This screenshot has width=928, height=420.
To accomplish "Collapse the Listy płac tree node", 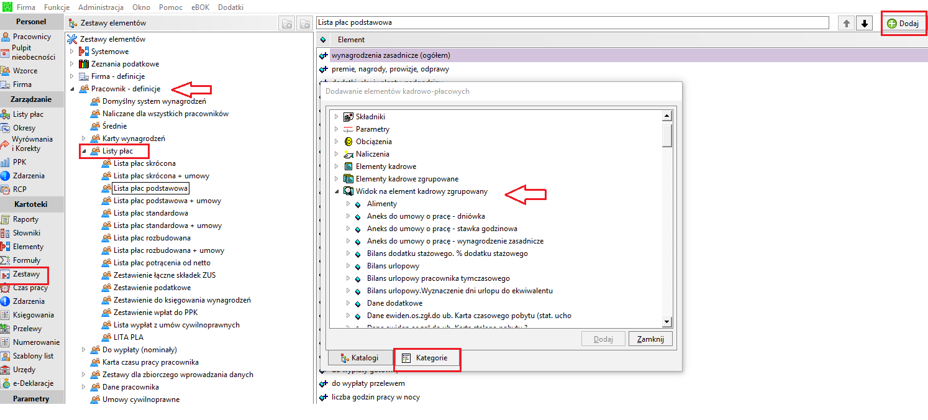I will tap(83, 151).
